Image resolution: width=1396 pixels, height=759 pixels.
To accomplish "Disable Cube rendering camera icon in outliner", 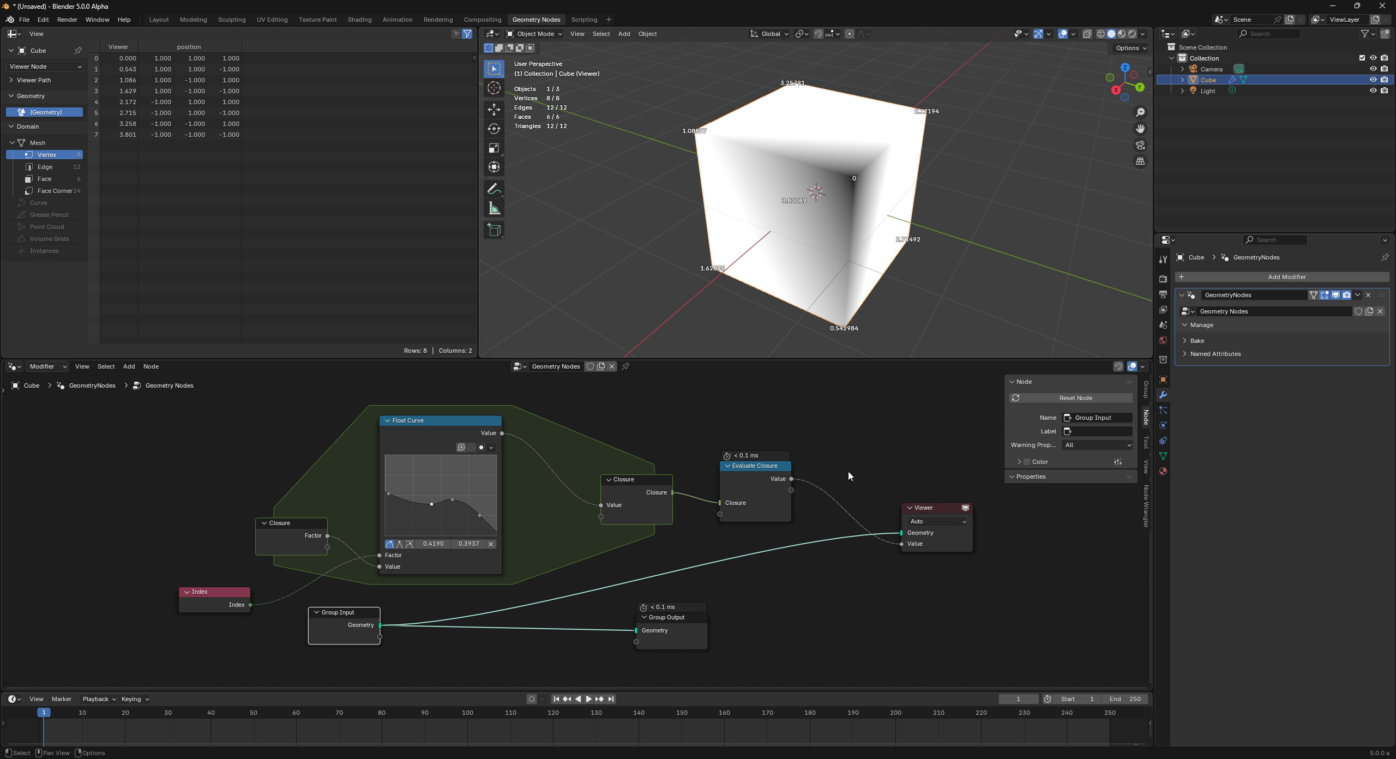I will pyautogui.click(x=1384, y=80).
